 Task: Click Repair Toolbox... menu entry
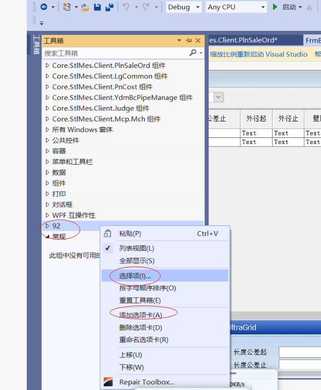[147, 382]
